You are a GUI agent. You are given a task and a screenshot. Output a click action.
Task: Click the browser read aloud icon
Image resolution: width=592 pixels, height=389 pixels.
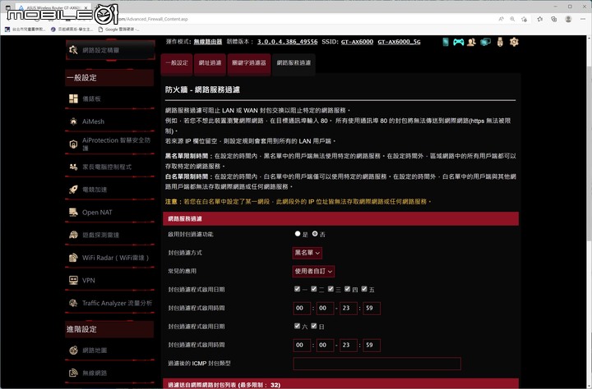pyautogui.click(x=501, y=19)
